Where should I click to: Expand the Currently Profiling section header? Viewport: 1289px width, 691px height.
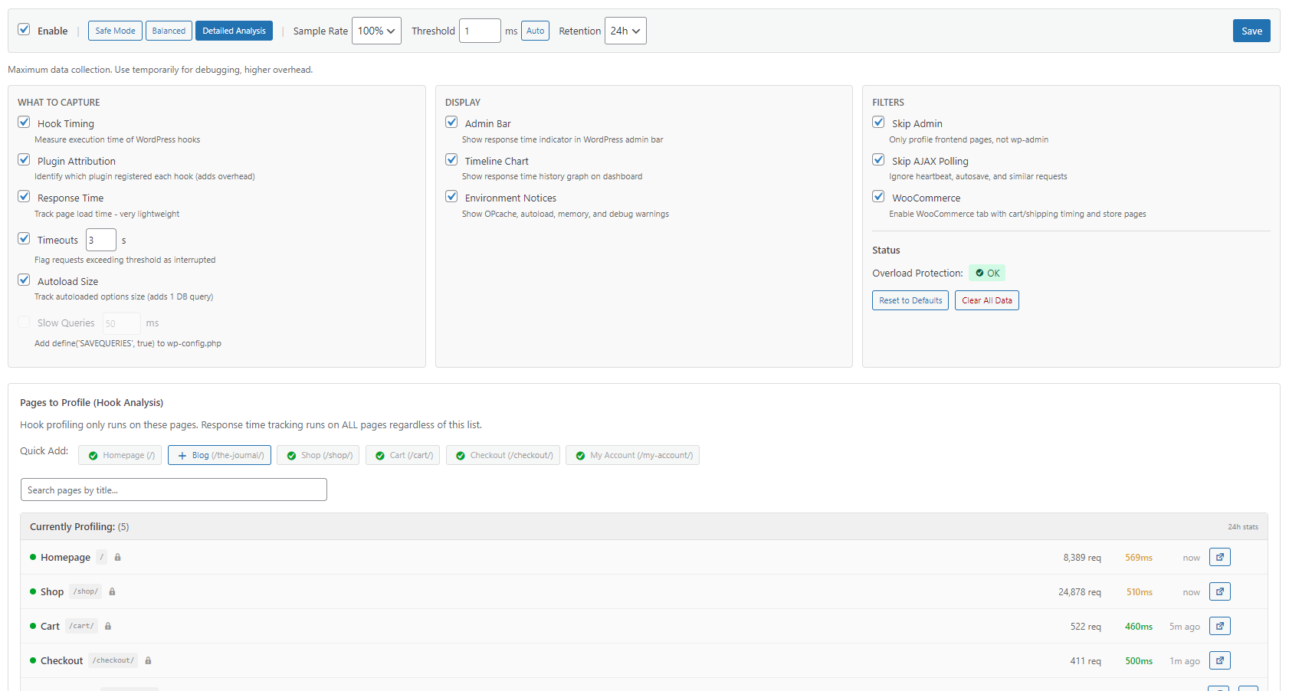[x=79, y=526]
